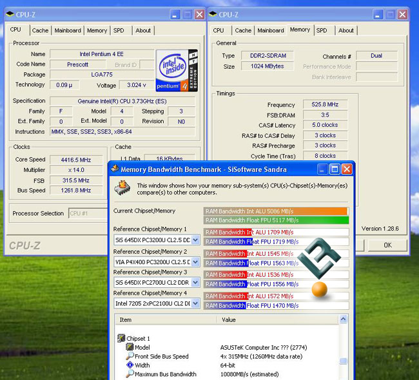The height and width of the screenshot is (380, 419).
Task: Open the Reference Chipset/Memory 1 dropdown
Action: (196, 240)
